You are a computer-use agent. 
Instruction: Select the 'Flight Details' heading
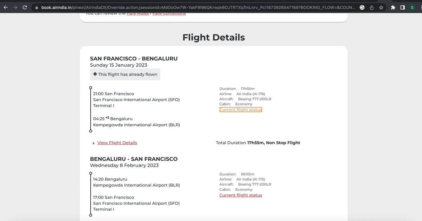click(213, 37)
